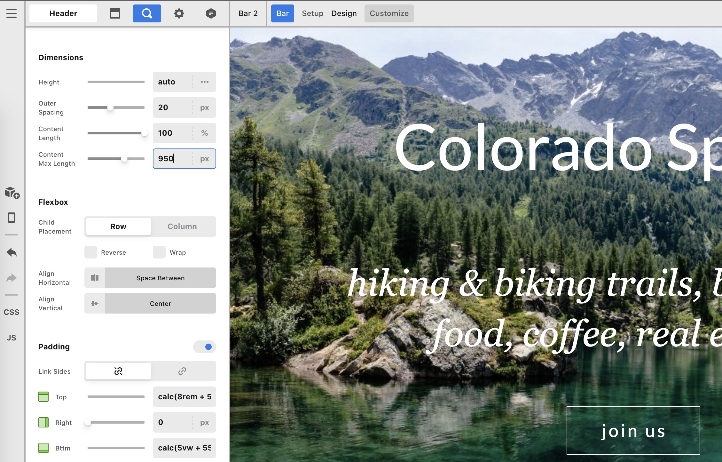Click the add elements cube icon

point(12,193)
